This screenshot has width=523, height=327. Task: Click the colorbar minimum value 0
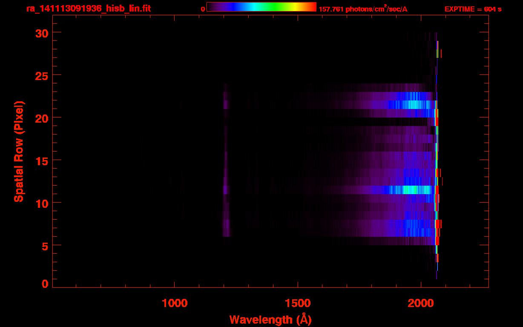[203, 9]
